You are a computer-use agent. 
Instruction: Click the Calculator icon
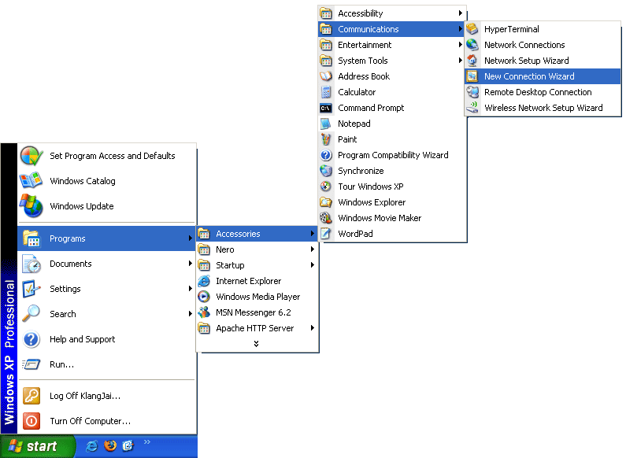click(x=326, y=92)
